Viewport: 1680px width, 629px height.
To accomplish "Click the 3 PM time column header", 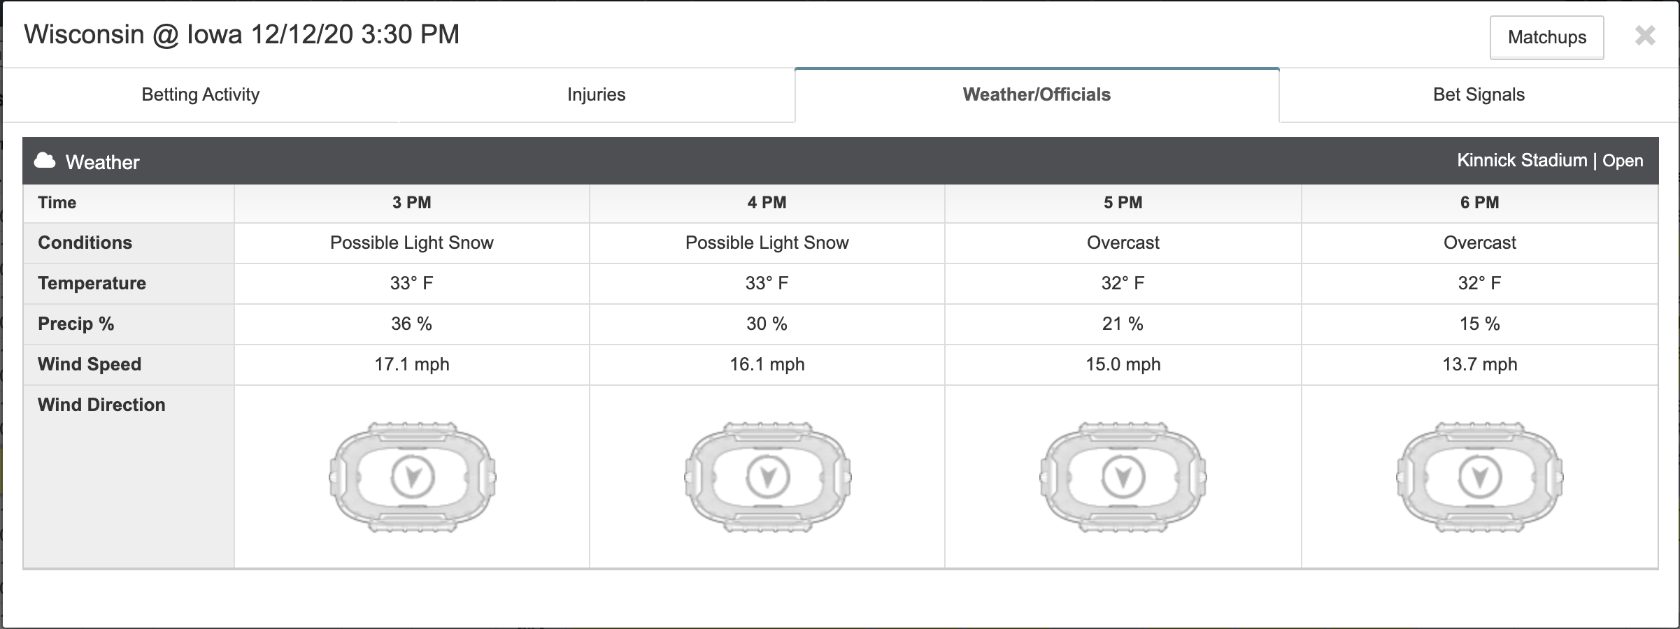I will [412, 203].
